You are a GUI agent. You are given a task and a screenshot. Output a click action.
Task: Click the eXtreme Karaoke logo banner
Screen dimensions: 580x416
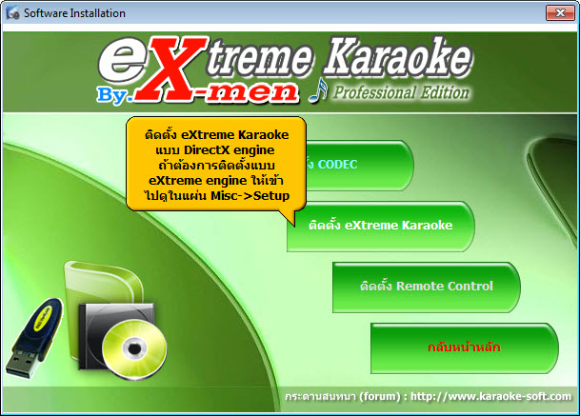[x=285, y=71]
